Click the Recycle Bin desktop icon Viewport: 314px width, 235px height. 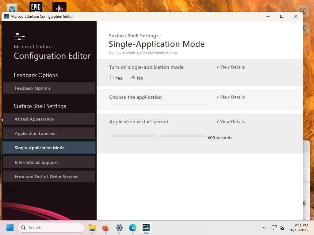pyautogui.click(x=12, y=8)
